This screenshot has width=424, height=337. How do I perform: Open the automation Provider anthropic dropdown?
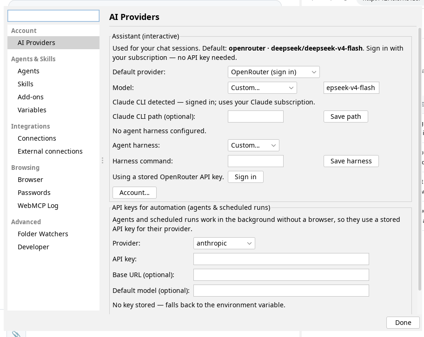(224, 243)
